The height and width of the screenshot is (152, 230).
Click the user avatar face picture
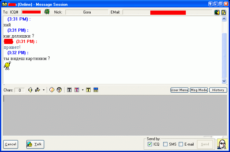(x=222, y=144)
